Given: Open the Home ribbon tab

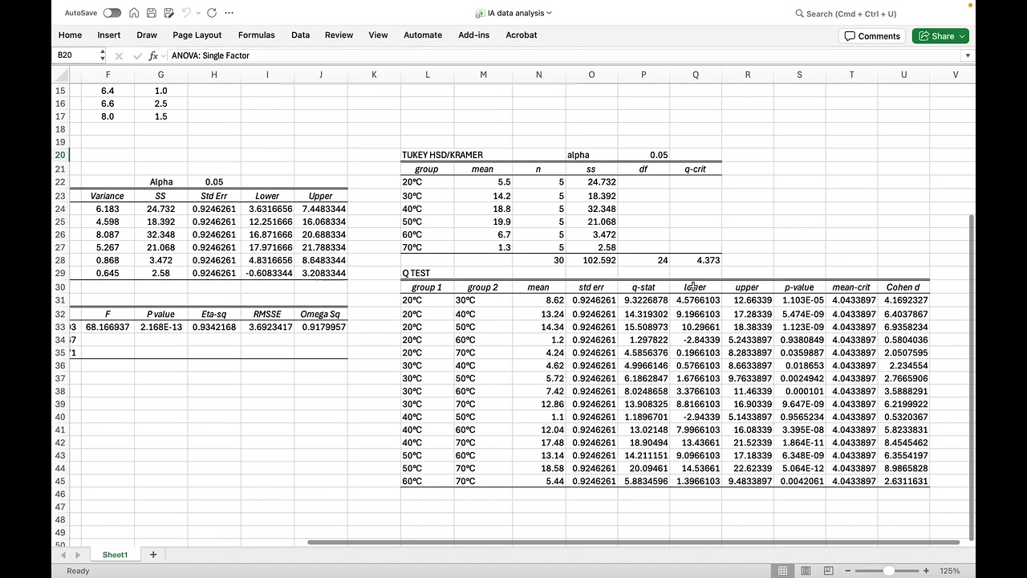Looking at the screenshot, I should (x=70, y=35).
